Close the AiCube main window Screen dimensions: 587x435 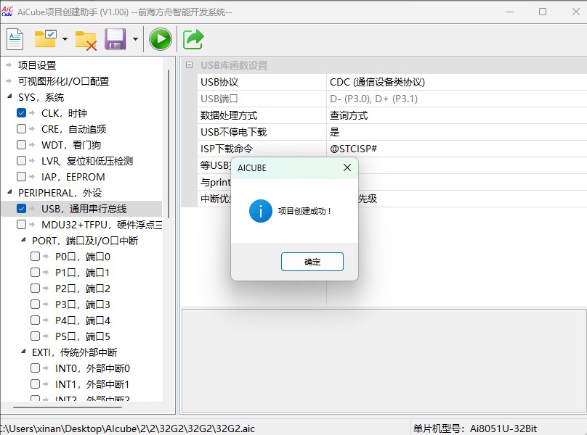[x=576, y=12]
